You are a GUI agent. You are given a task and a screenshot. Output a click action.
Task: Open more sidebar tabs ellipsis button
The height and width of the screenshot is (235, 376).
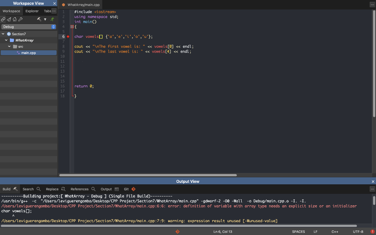[x=54, y=11]
